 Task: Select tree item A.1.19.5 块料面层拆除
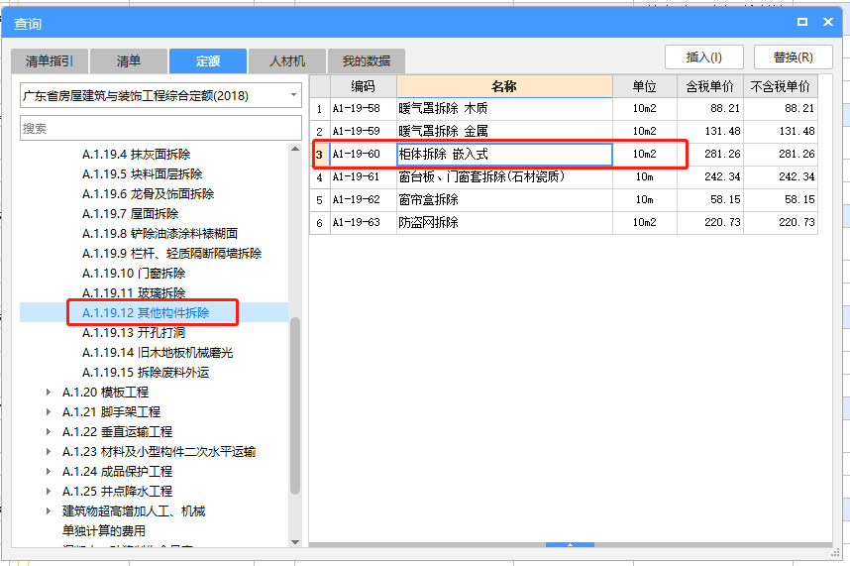[x=142, y=174]
